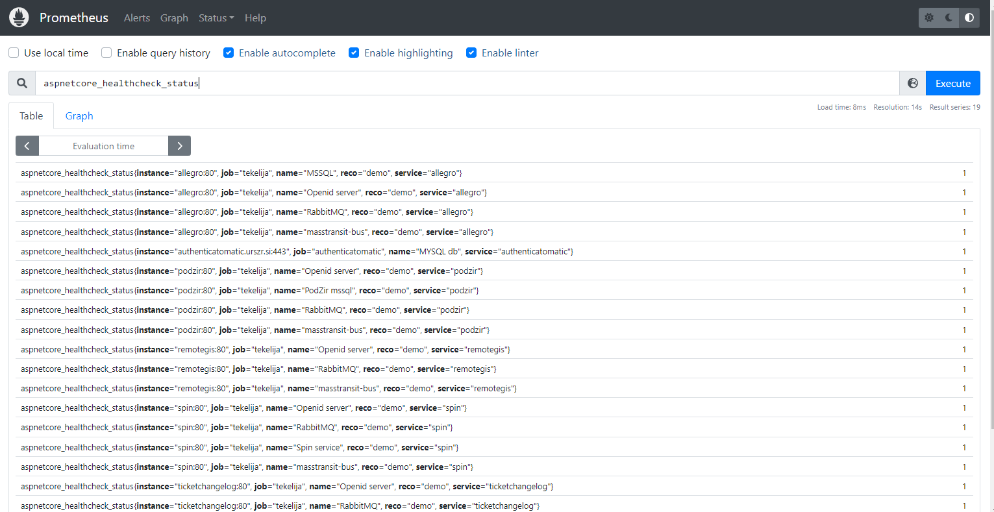The height and width of the screenshot is (512, 994).
Task: Uncheck Enable linter option
Action: coord(471,53)
